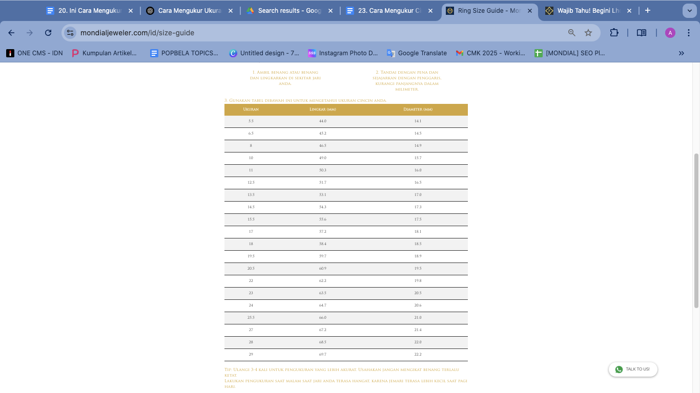Click the '22.2' diameter cell
700x393 pixels.
click(x=418, y=355)
